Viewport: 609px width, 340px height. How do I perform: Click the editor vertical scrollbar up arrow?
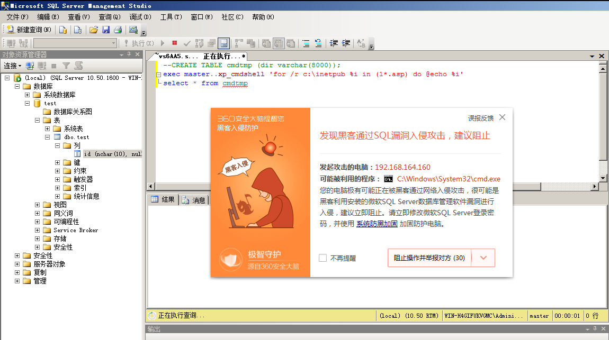click(x=603, y=68)
